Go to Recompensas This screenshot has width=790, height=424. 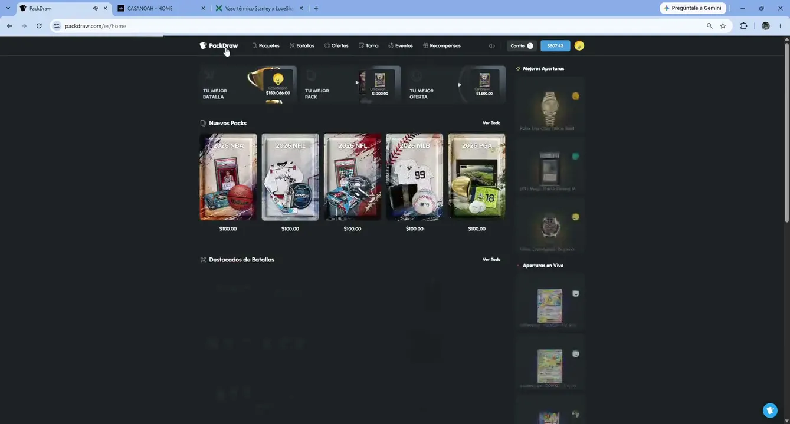[442, 45]
